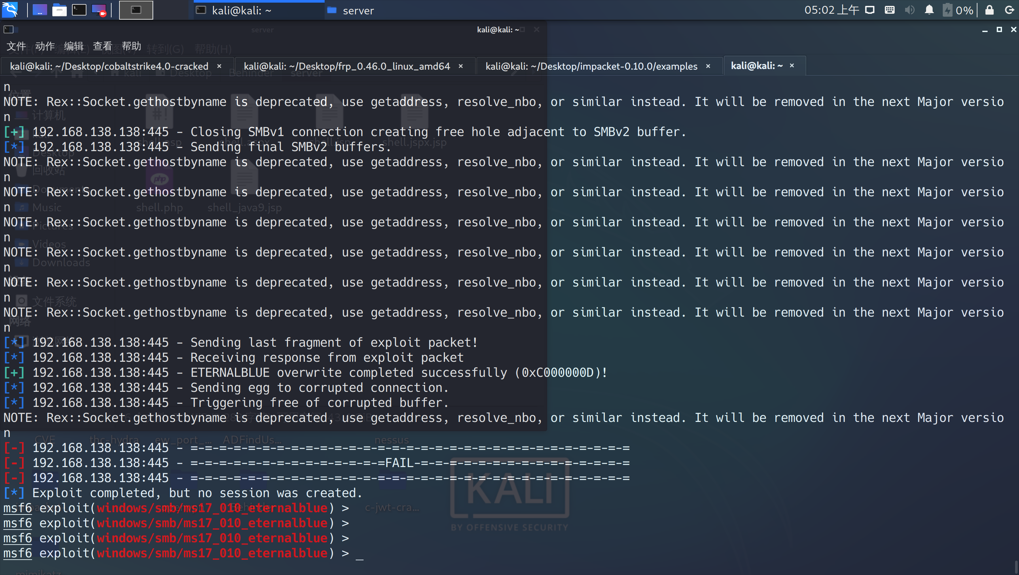Click the show desktop panel icon

tap(40, 10)
